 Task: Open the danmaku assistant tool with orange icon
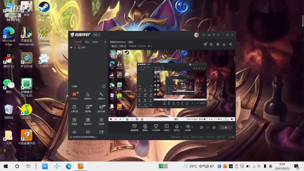pyautogui.click(x=74, y=96)
